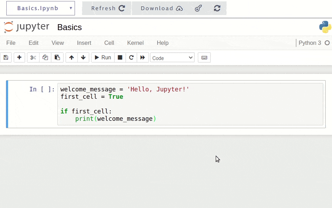
Task: Open the View menu
Action: [57, 43]
